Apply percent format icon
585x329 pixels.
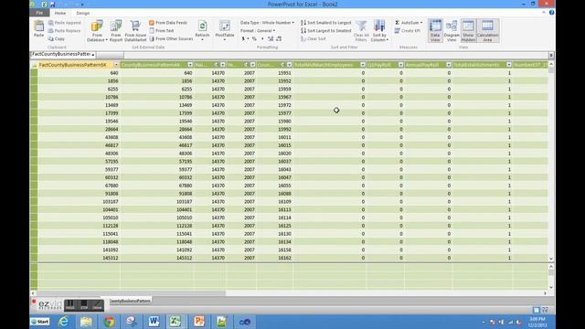[x=254, y=38]
